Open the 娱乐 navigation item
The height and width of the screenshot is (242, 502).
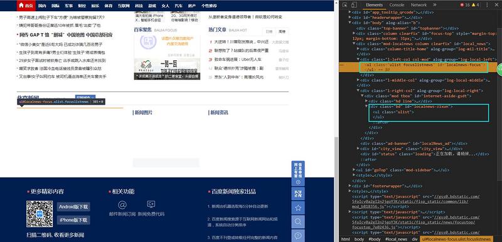pos(95,6)
